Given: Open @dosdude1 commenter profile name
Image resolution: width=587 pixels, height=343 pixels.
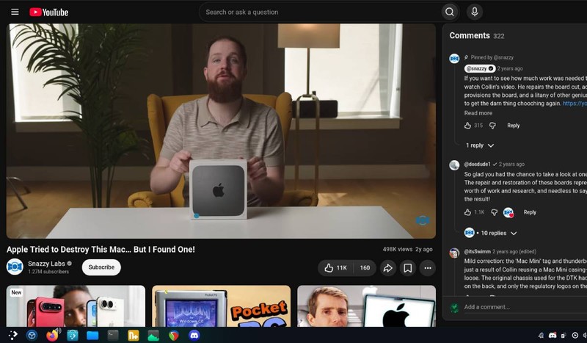Looking at the screenshot, I should 478,165.
